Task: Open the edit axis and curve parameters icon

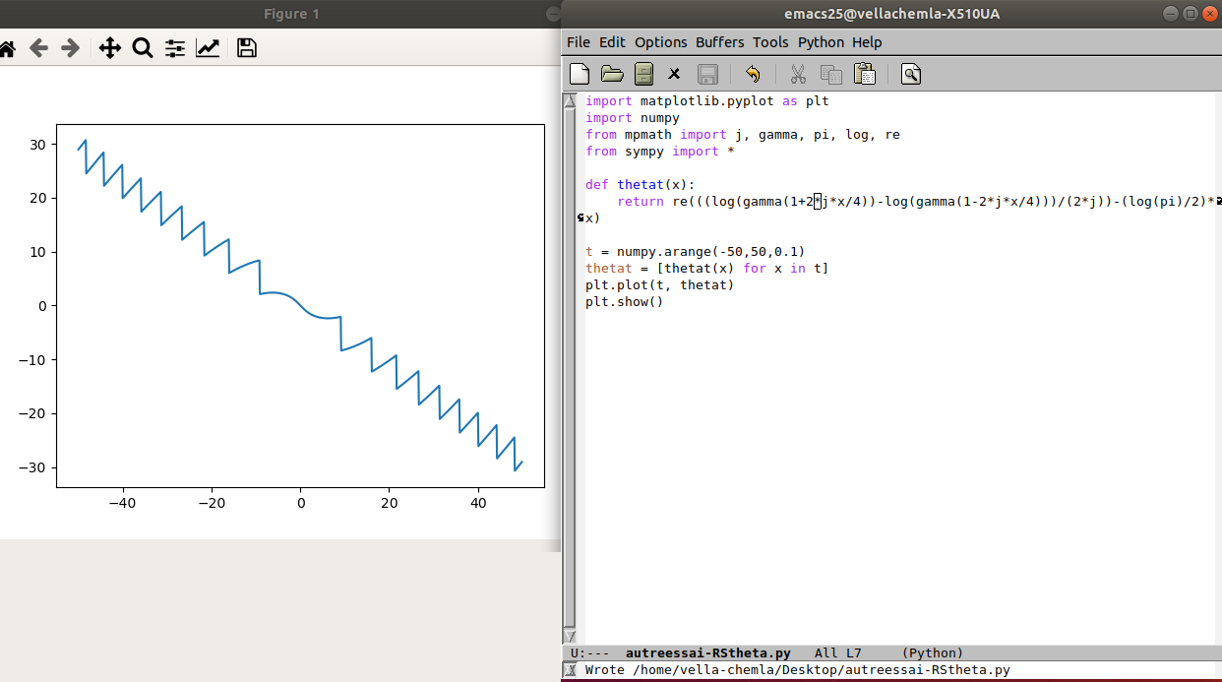Action: [208, 48]
